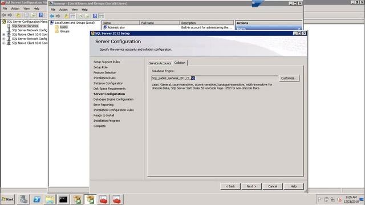Switch to the Service Accounts tab
Screen dimensions: 365x205
160,63
